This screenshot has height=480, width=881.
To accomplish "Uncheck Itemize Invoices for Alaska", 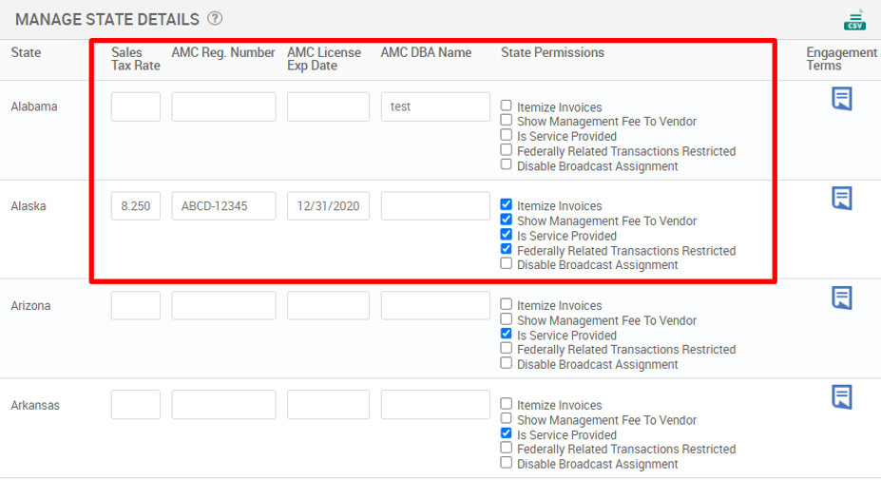I will click(507, 204).
